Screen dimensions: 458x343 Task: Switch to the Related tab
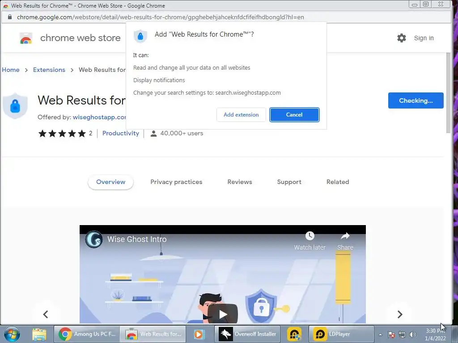pyautogui.click(x=338, y=182)
